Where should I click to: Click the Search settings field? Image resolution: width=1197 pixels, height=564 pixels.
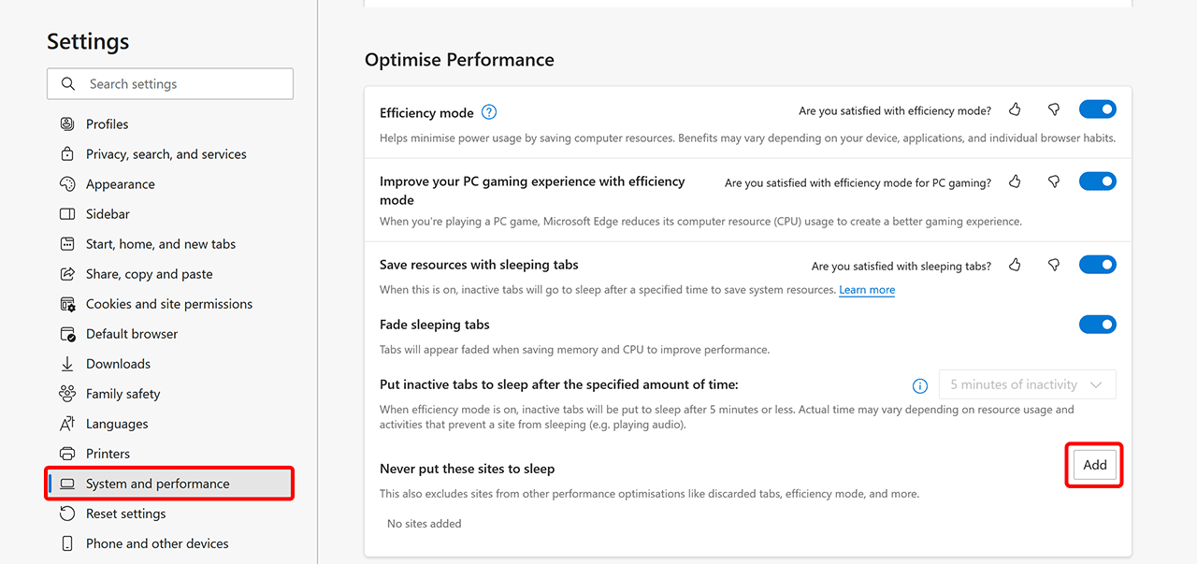click(170, 84)
